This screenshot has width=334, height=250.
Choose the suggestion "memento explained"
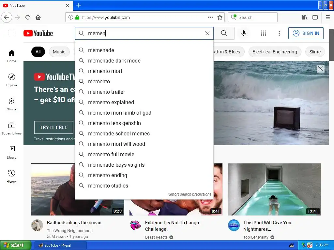coord(144,103)
